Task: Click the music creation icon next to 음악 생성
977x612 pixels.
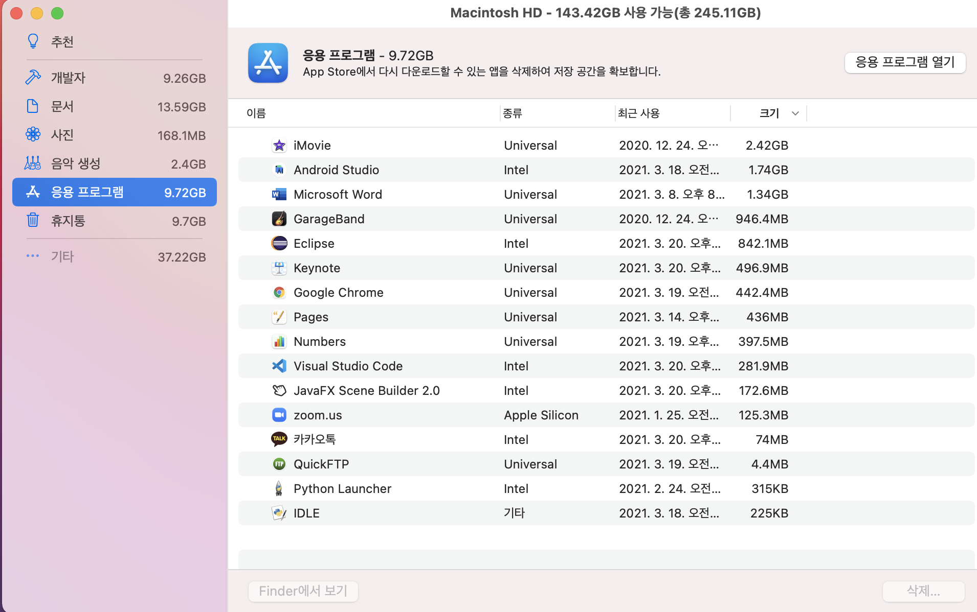Action: tap(33, 163)
